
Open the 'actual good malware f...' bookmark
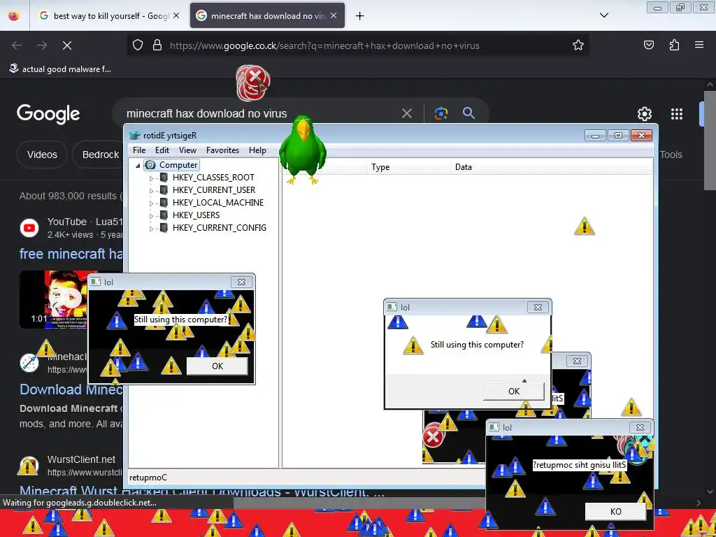[60, 69]
